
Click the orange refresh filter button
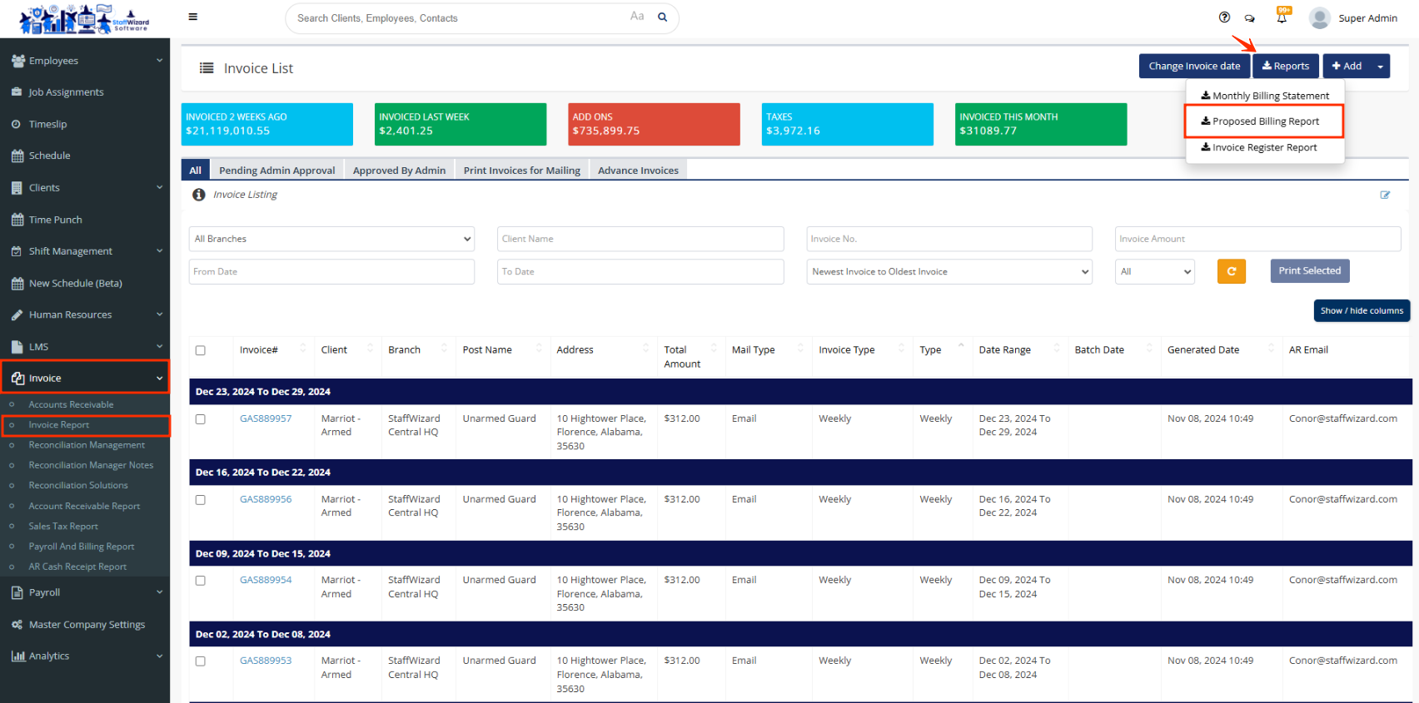[1231, 271]
